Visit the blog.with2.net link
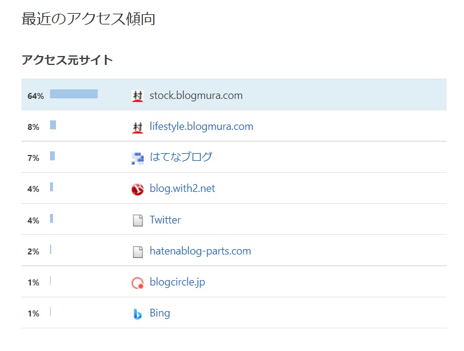Viewport: 464px width, 351px height. point(182,188)
